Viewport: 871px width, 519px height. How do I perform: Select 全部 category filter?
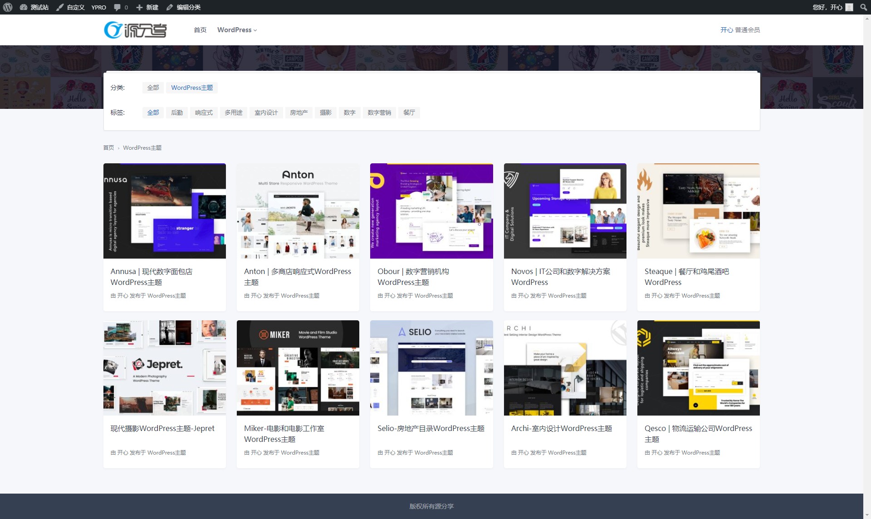tap(153, 88)
